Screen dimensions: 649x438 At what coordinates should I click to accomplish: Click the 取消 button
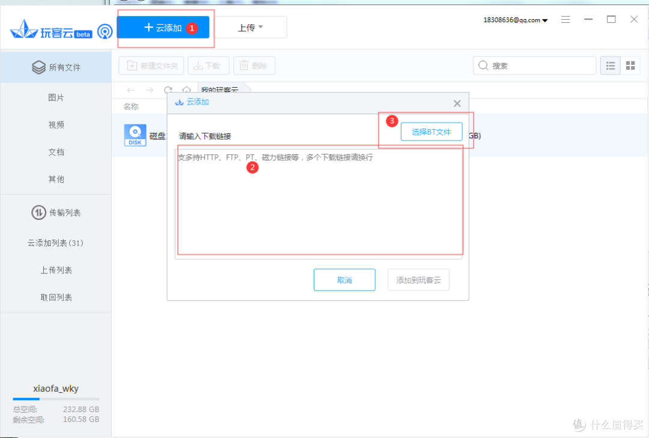pyautogui.click(x=344, y=280)
